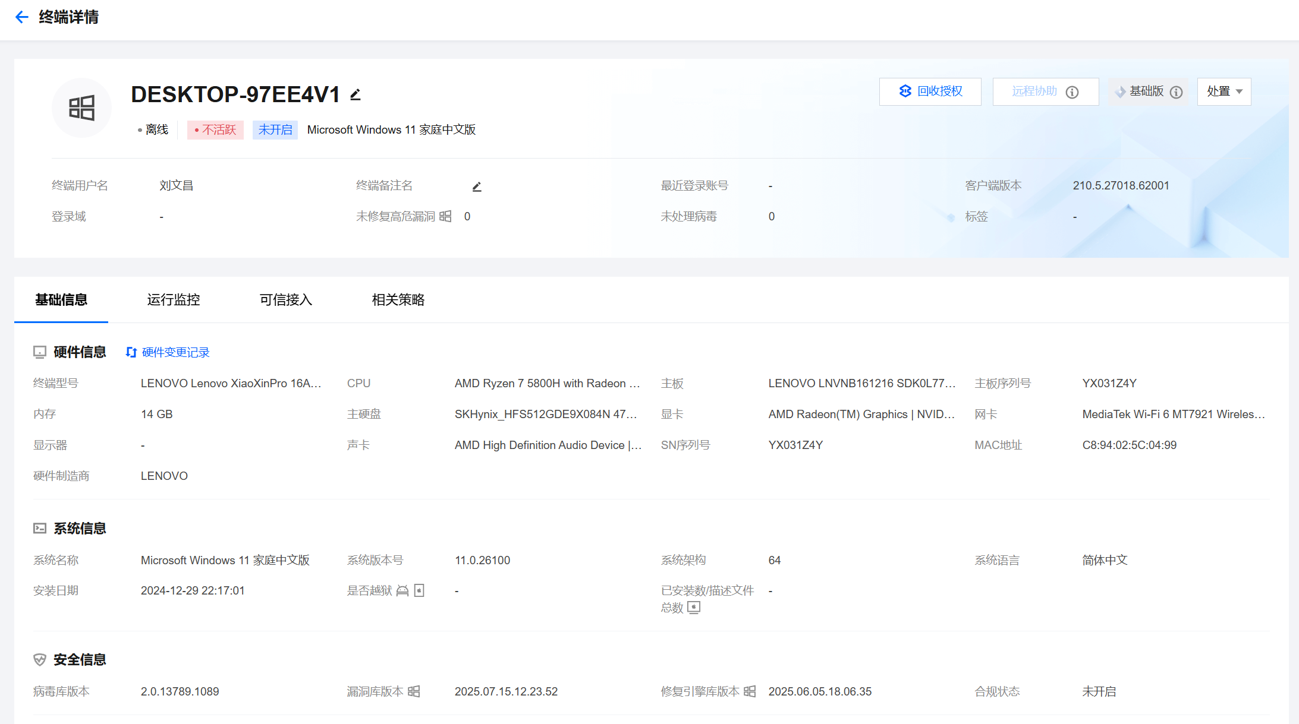Click the pencil icon beside 终端备注名

click(x=477, y=186)
